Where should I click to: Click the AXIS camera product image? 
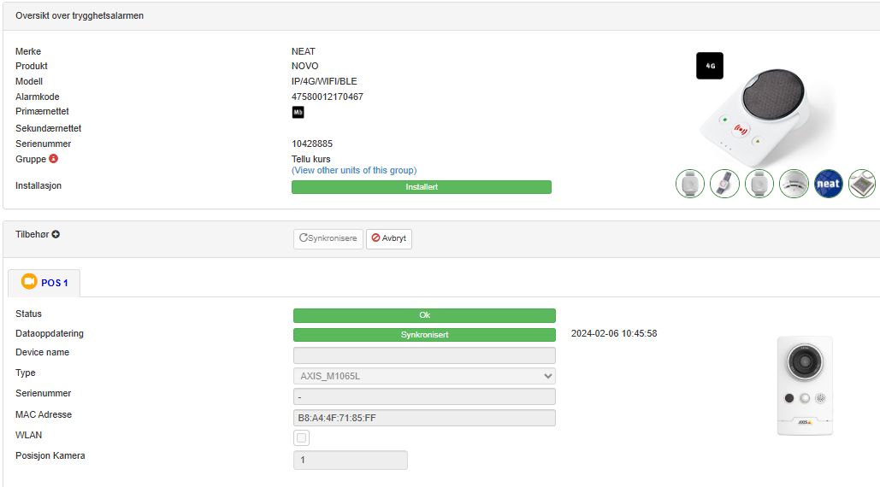click(x=804, y=385)
